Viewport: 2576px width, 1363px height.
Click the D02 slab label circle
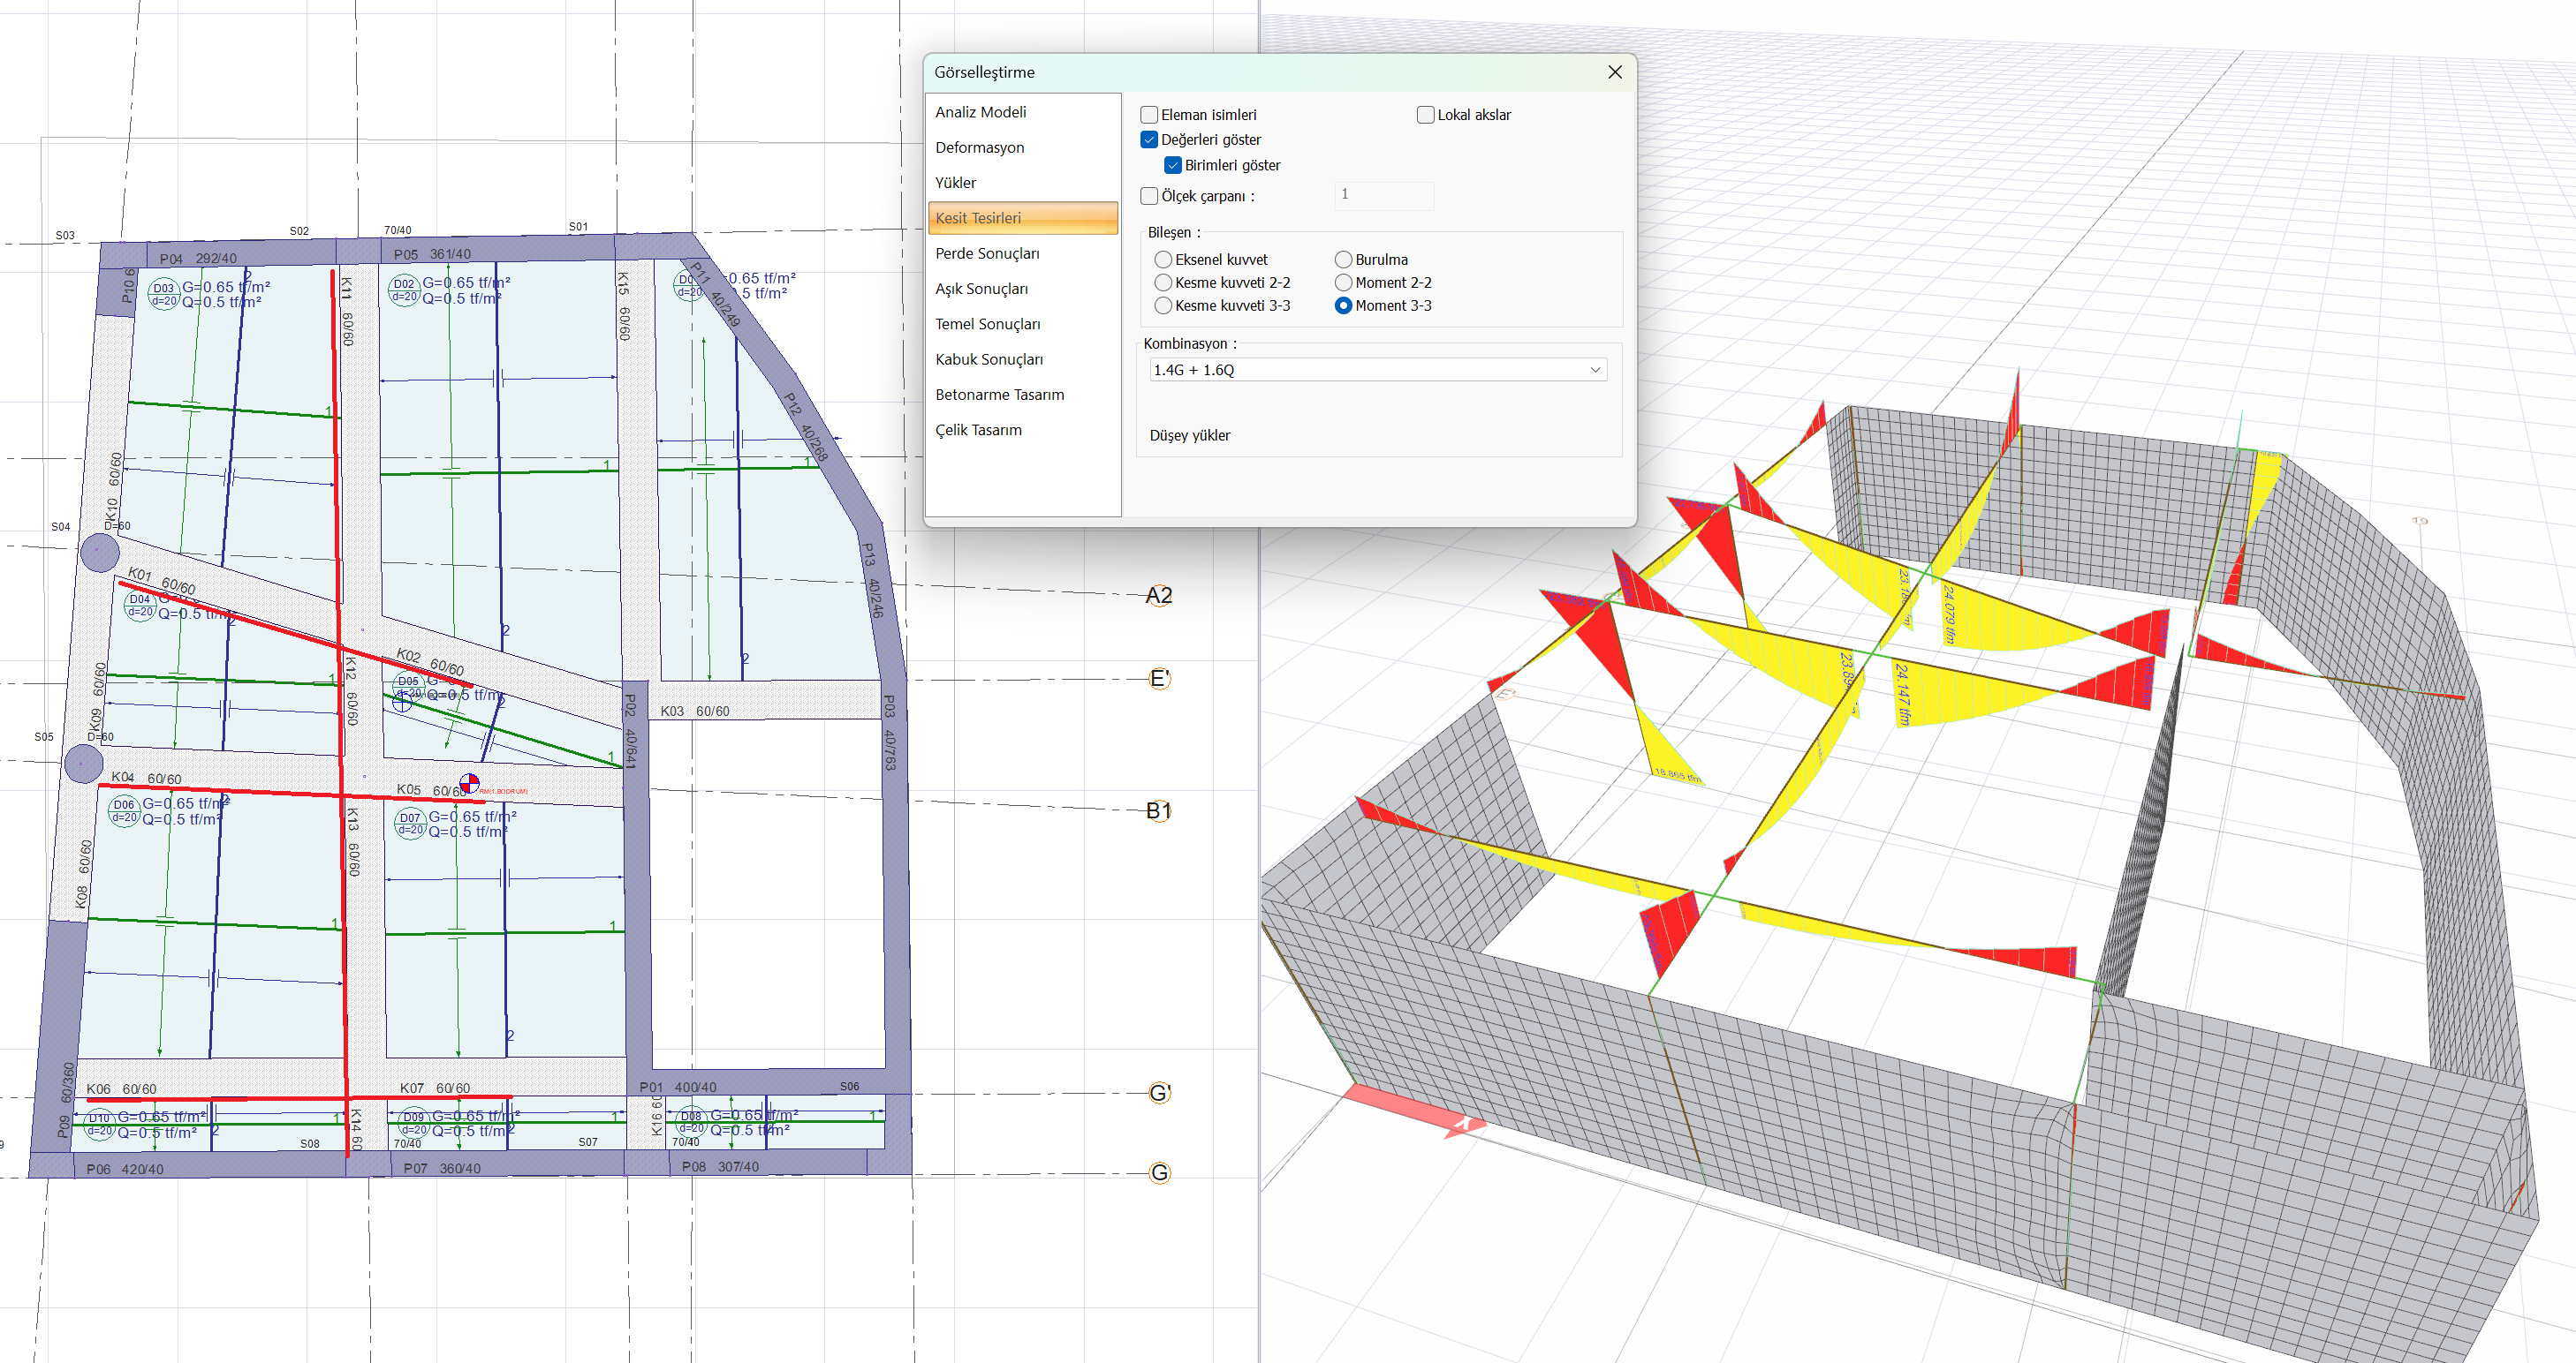click(x=403, y=290)
